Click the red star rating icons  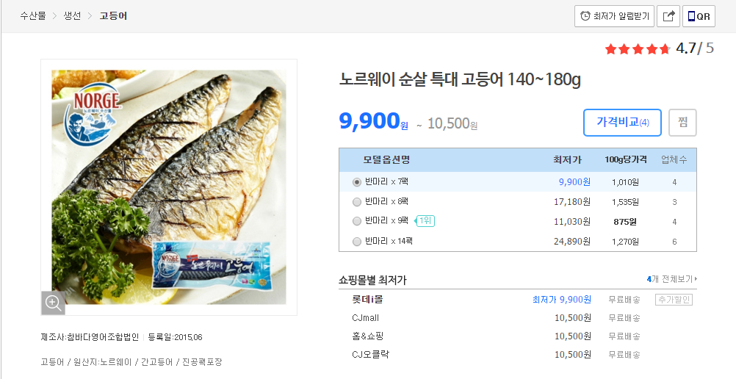637,49
